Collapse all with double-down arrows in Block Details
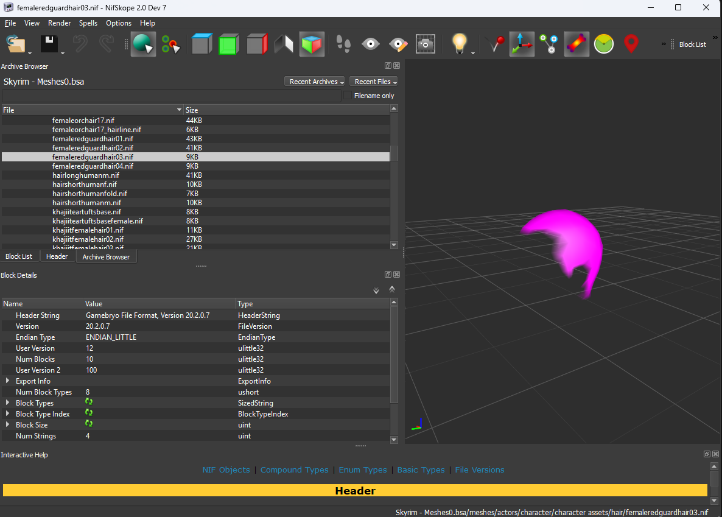This screenshot has width=722, height=517. click(x=376, y=290)
